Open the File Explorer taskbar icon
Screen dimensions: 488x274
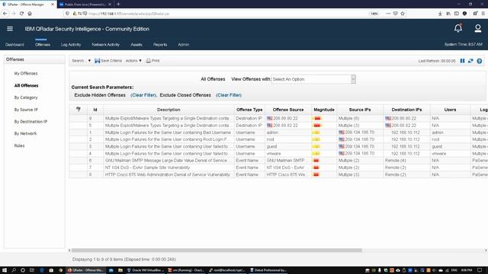120,270
